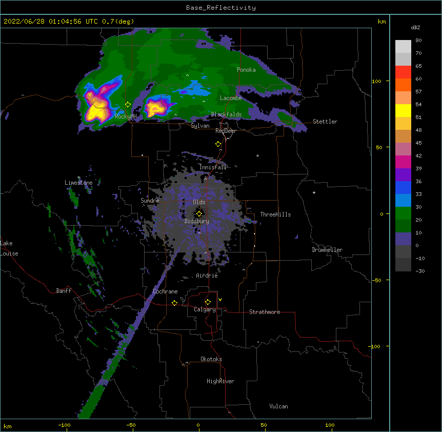Click the Lake Louise label
The image size is (442, 432).
pos(9,248)
